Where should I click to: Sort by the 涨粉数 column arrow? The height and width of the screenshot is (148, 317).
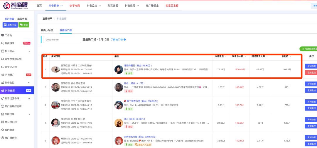[x=290, y=56]
